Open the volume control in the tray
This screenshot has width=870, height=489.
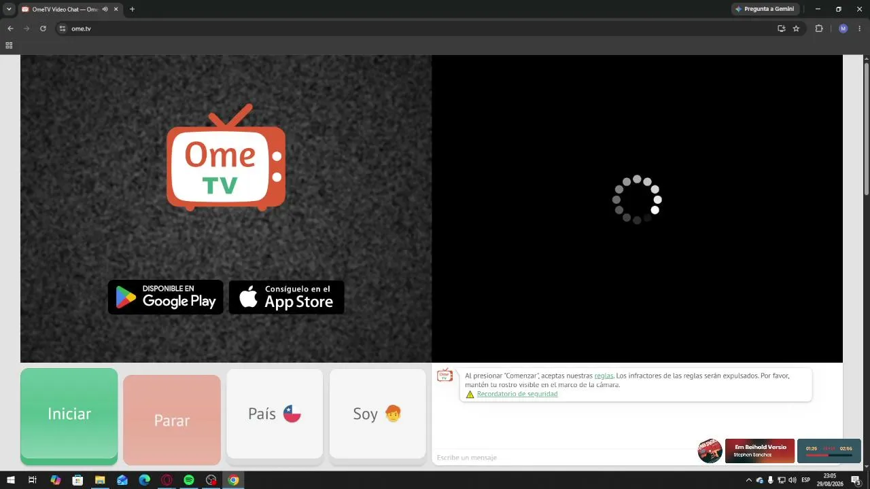click(x=793, y=480)
